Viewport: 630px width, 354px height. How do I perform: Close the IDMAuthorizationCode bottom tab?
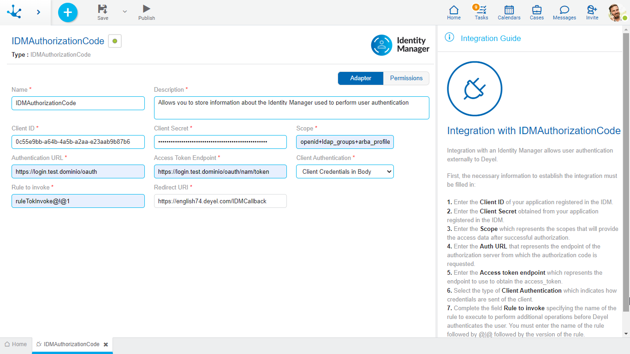coord(106,344)
